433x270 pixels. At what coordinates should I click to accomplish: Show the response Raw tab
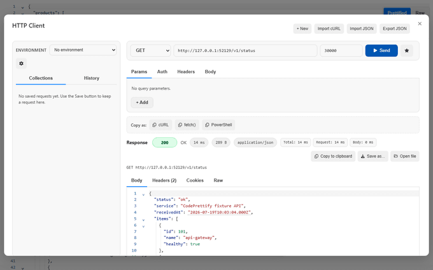click(x=218, y=180)
